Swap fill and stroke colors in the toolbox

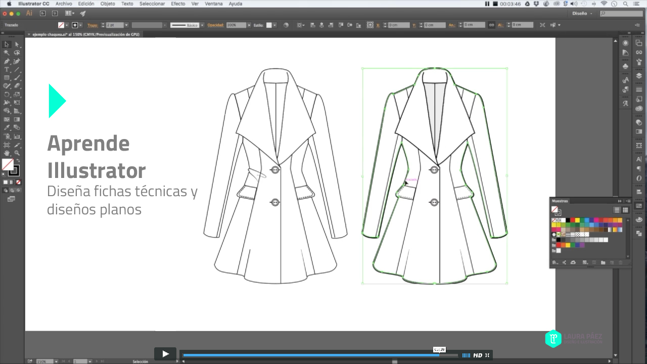18,161
